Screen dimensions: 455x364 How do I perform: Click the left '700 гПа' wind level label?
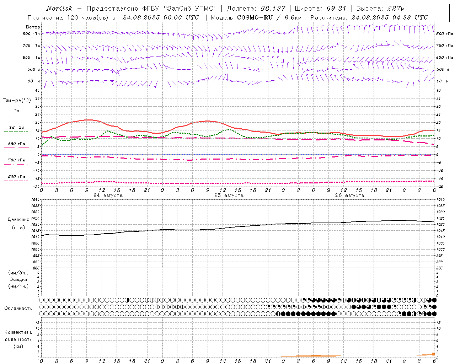(31, 45)
